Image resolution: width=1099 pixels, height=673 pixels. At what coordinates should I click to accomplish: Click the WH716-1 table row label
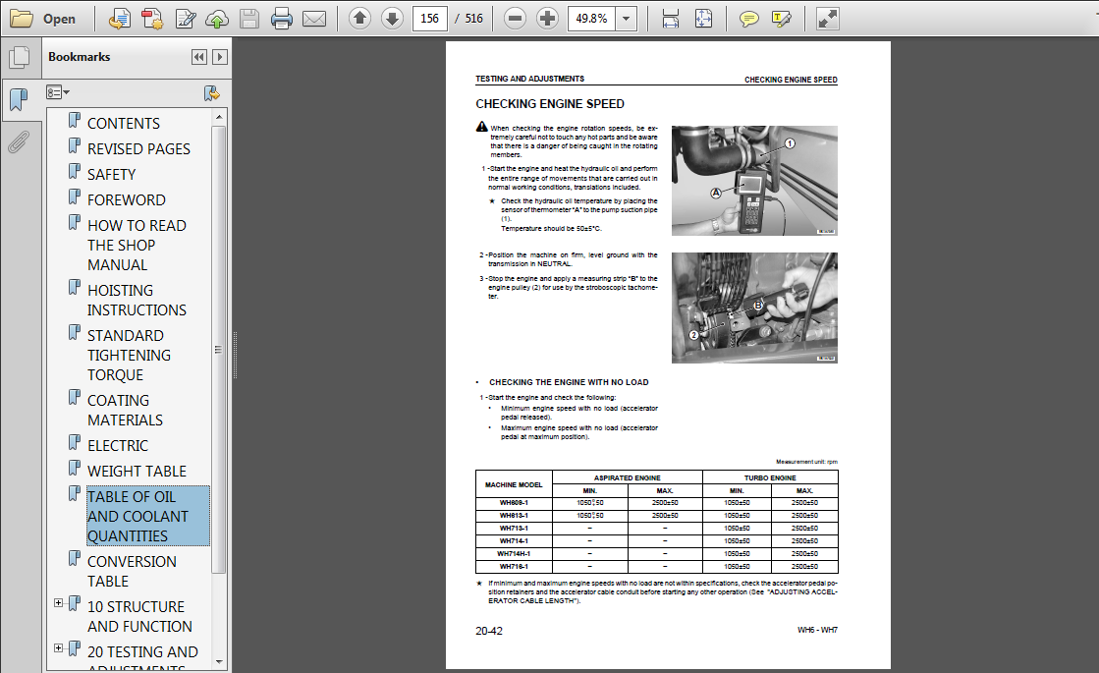pos(514,567)
